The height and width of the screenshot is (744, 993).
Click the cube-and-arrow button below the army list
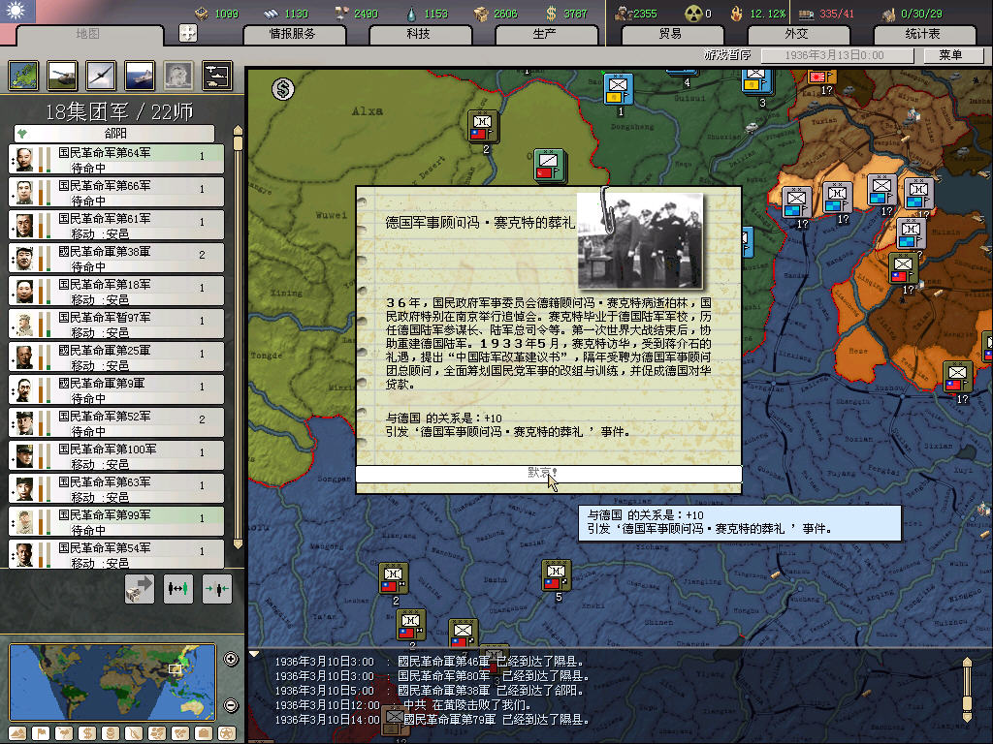click(140, 589)
